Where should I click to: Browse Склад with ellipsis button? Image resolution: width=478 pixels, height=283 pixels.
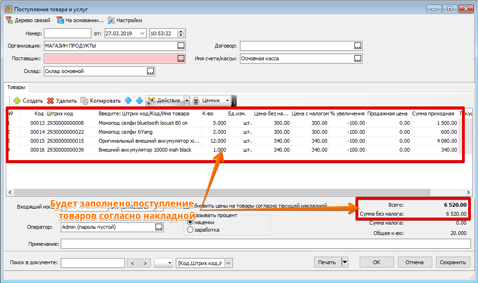click(150, 71)
